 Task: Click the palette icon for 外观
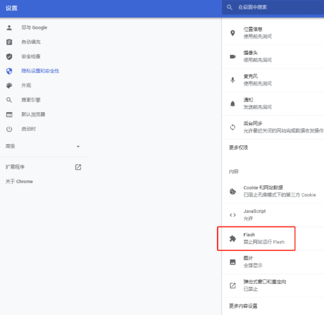coord(9,85)
